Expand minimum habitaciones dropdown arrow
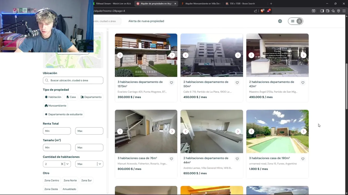This screenshot has width=348, height=195. (67, 164)
